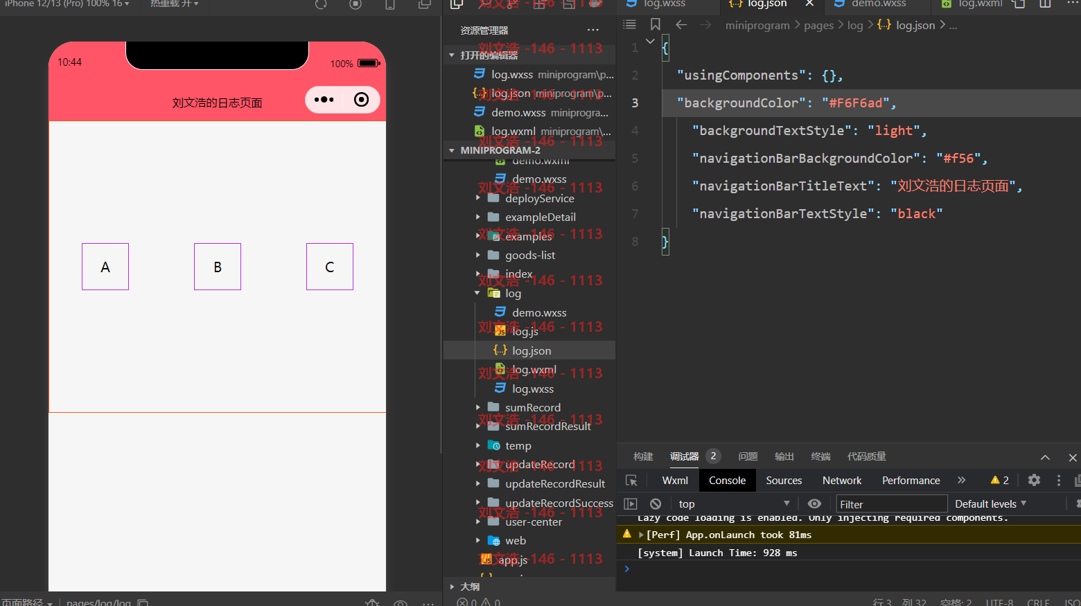Click the #F6F6ad backgroundColor value
The height and width of the screenshot is (606, 1081).
[856, 103]
